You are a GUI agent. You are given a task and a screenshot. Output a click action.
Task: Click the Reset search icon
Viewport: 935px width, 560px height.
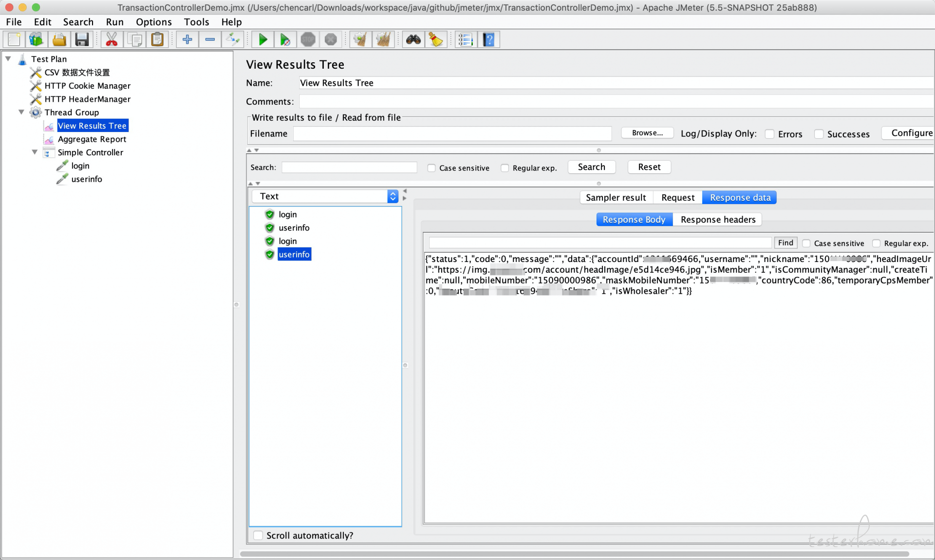tap(436, 39)
